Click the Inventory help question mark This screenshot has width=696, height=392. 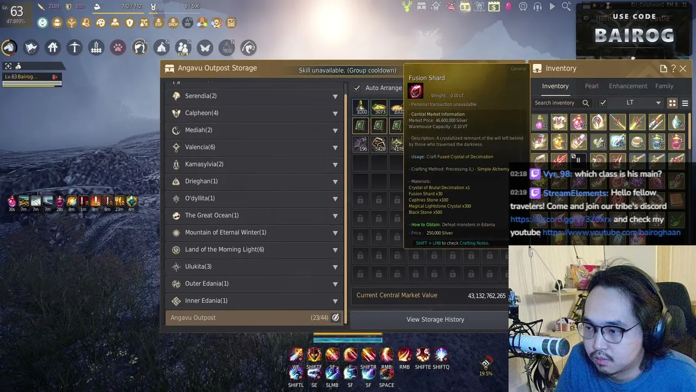pyautogui.click(x=673, y=69)
